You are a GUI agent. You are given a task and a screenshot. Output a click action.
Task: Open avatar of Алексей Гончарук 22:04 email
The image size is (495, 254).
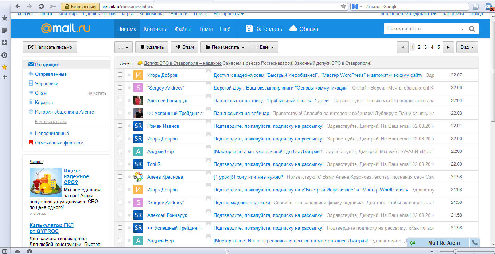(138, 100)
